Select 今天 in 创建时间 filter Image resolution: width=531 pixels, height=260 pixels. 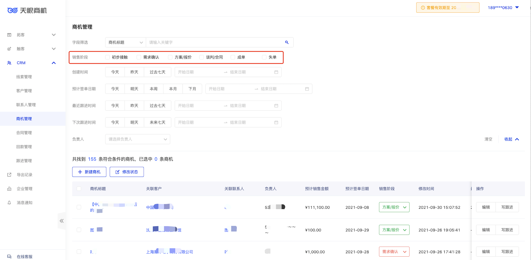(x=115, y=72)
